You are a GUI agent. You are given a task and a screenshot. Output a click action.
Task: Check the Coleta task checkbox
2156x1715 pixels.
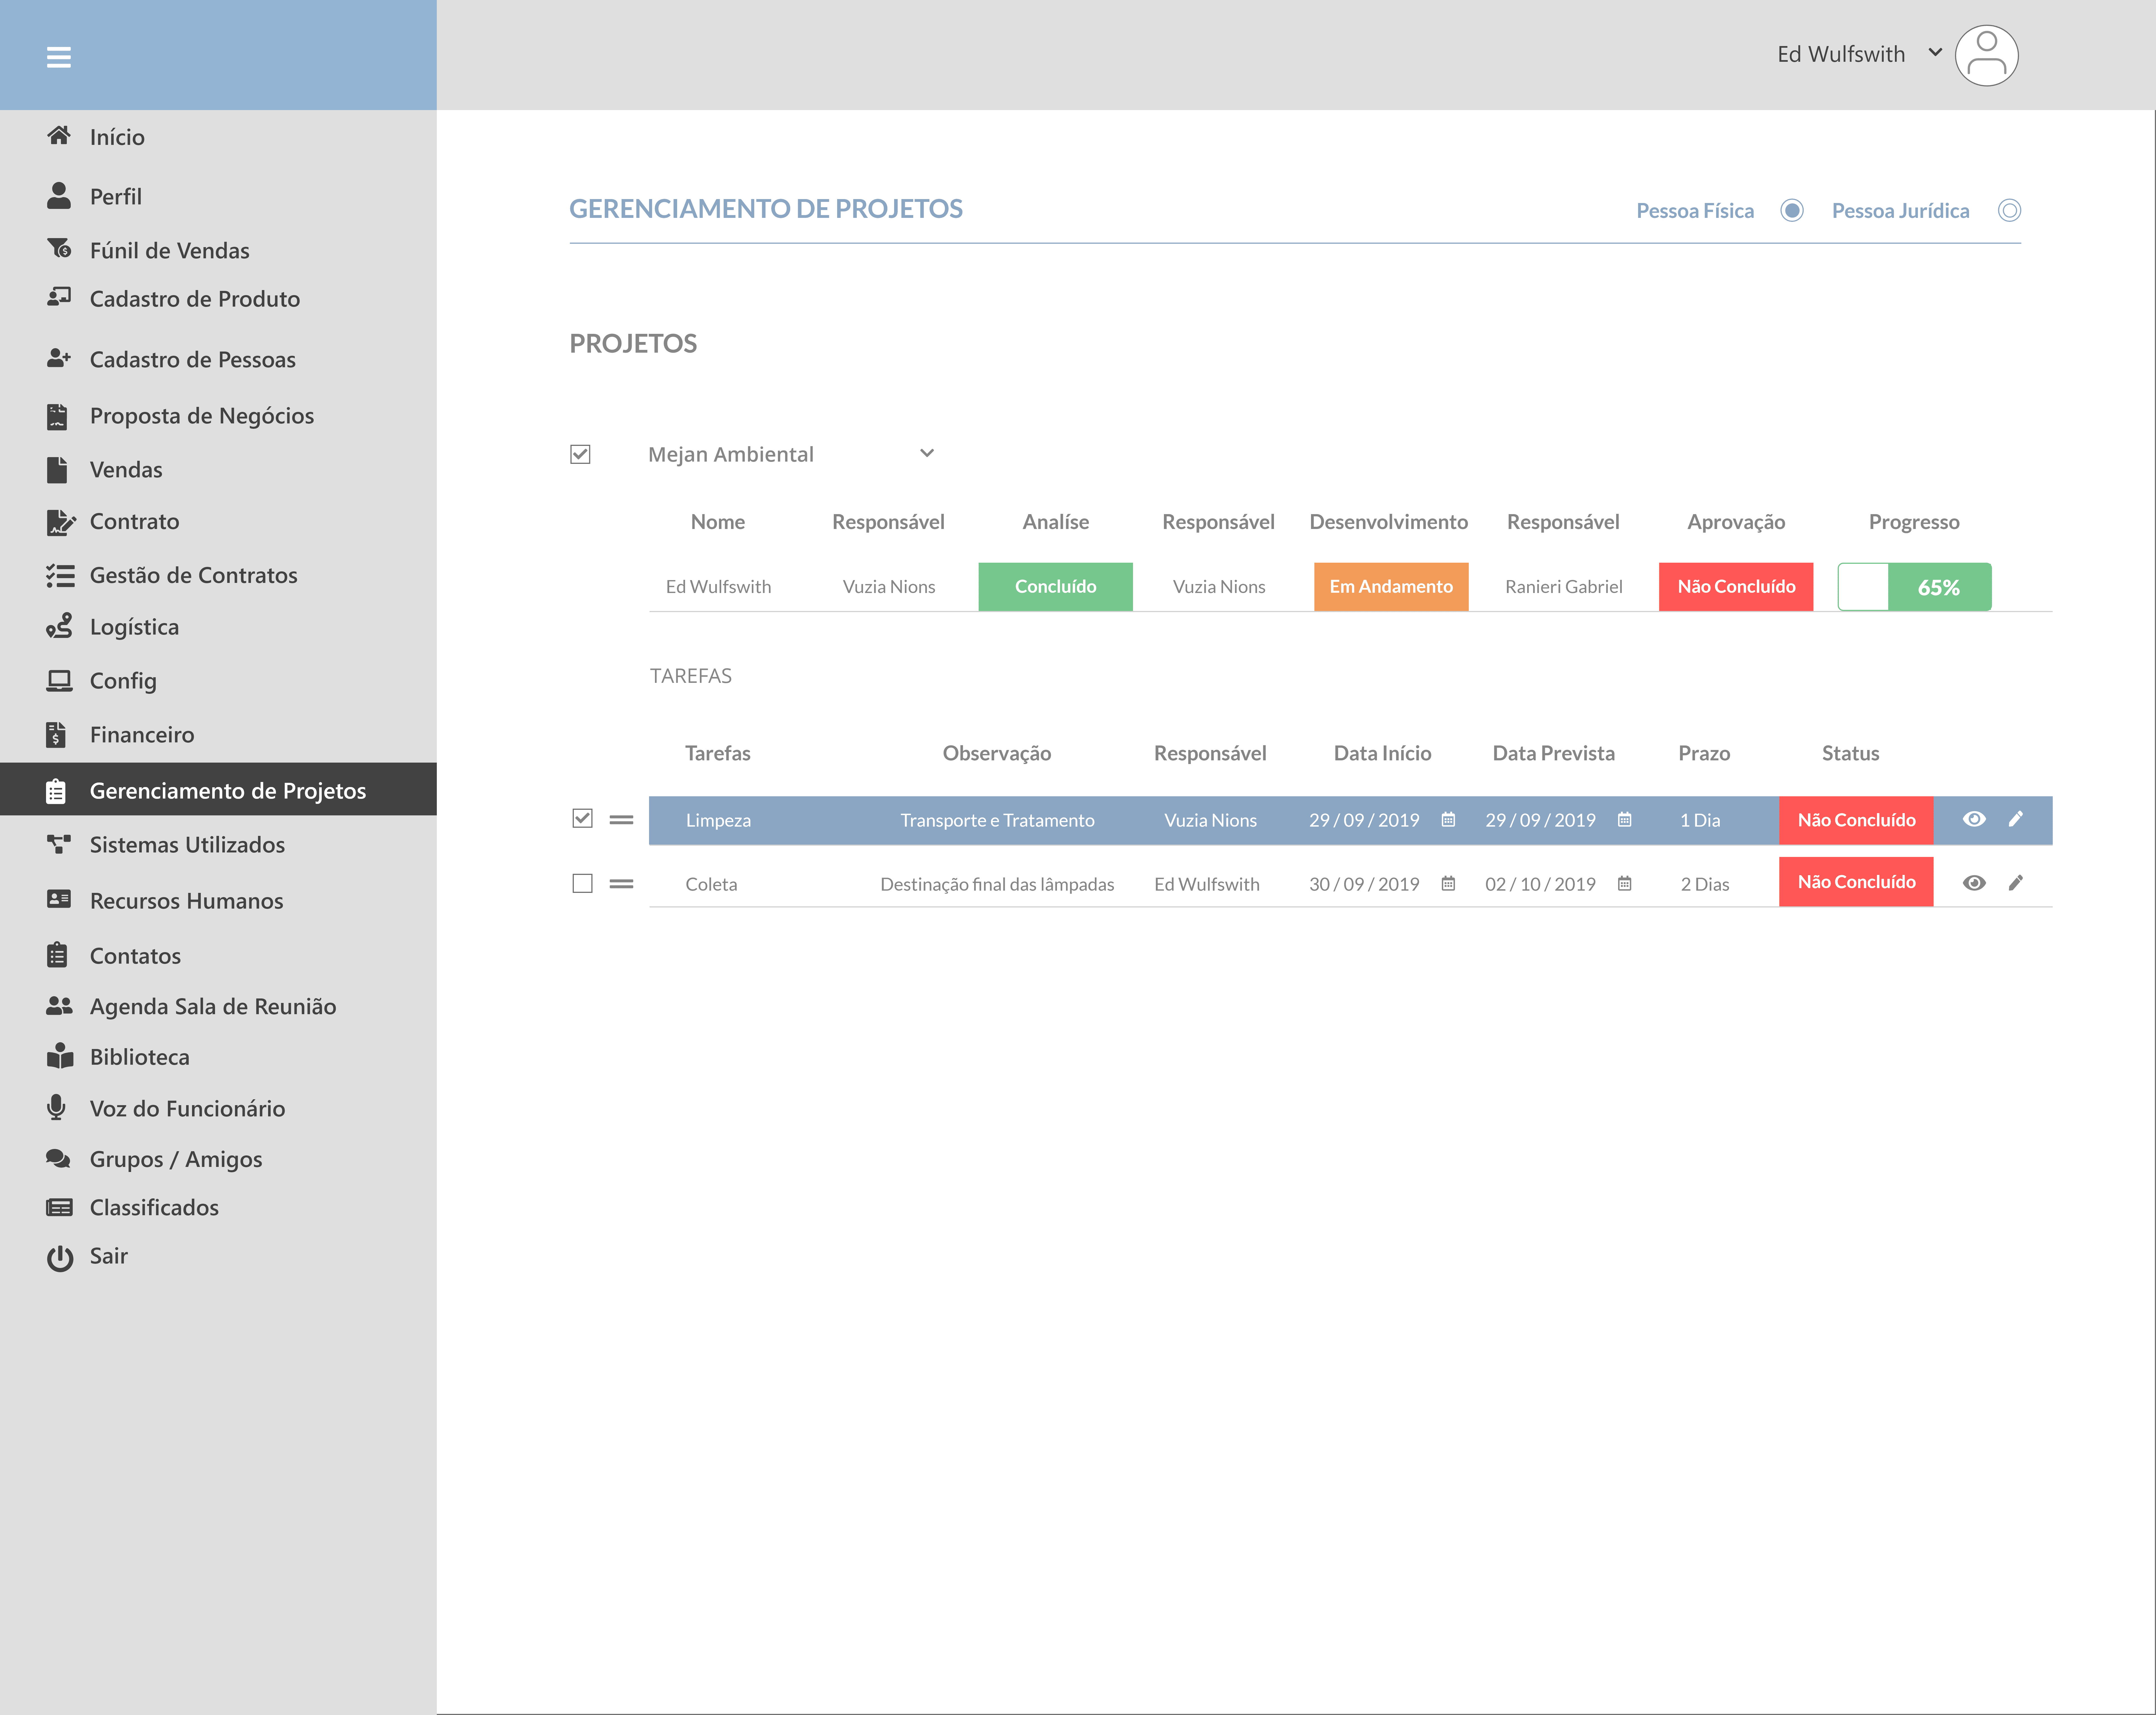click(x=582, y=883)
